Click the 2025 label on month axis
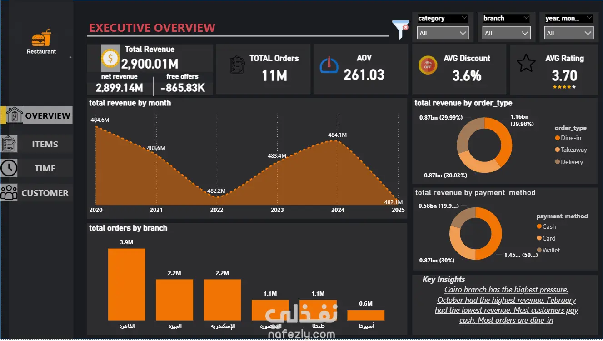Viewport: 603px width, 341px height. (398, 210)
